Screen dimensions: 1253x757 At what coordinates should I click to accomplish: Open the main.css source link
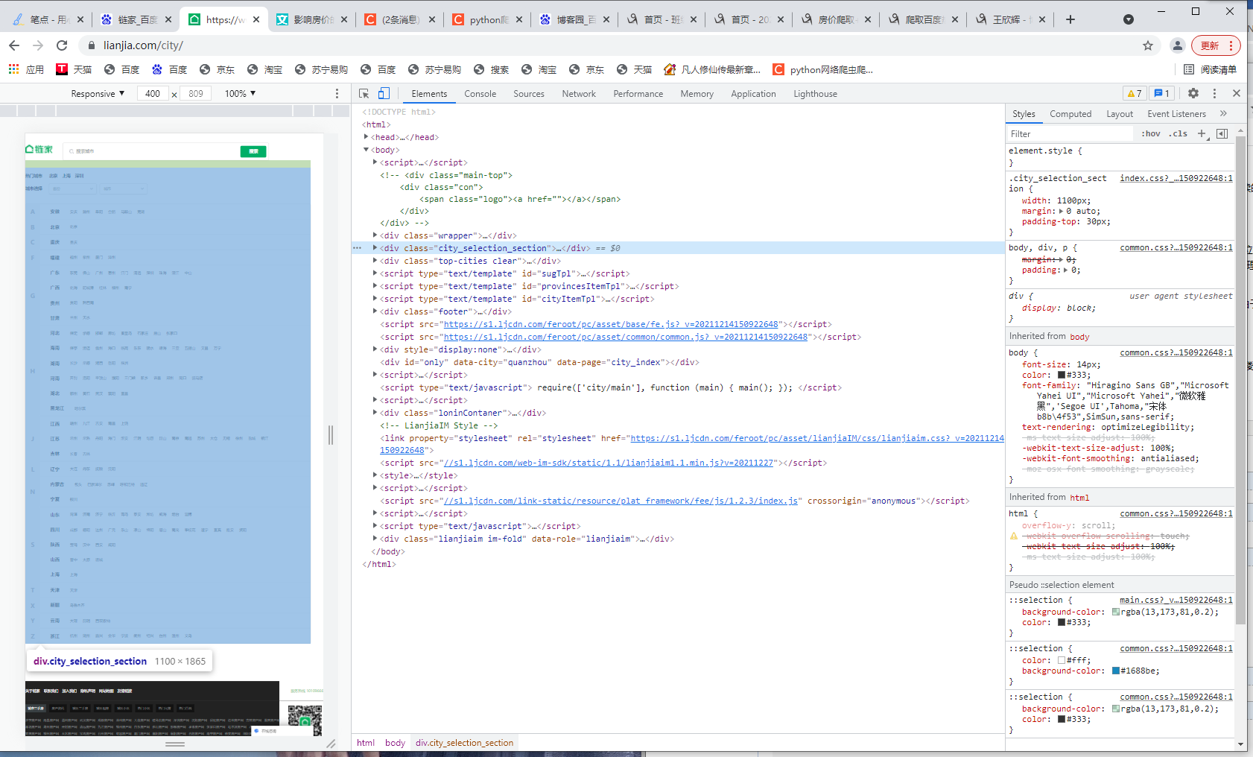click(1176, 601)
